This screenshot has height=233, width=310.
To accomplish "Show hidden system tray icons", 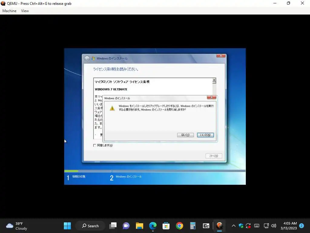I will (x=233, y=226).
